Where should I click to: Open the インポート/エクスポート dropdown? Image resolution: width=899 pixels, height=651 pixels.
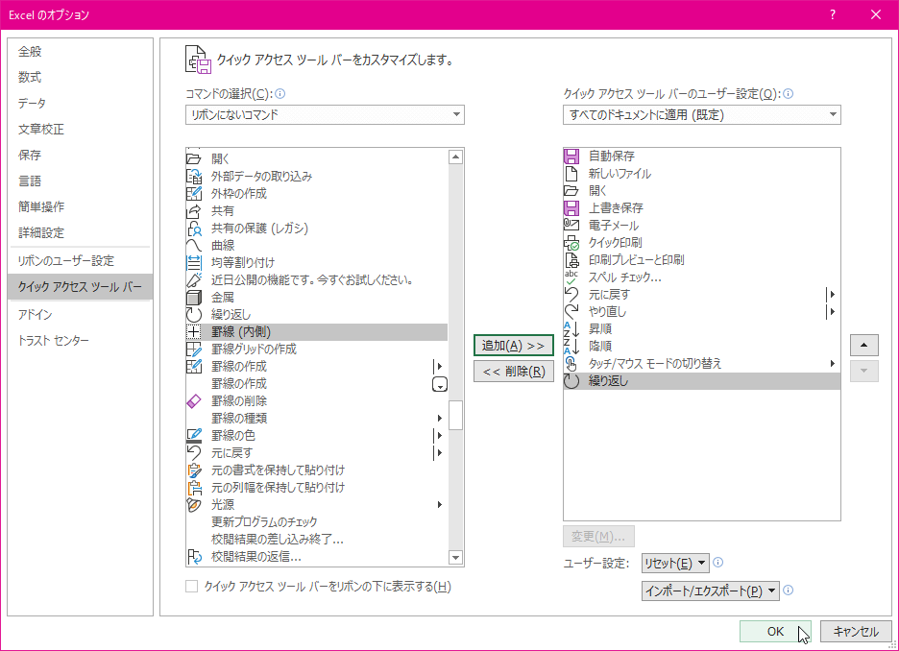point(710,591)
